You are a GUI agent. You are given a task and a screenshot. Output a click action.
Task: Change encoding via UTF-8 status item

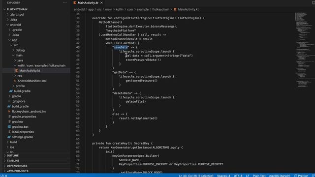point(238,176)
